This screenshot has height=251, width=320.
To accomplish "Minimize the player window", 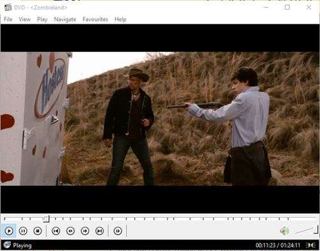I will click(x=266, y=7).
